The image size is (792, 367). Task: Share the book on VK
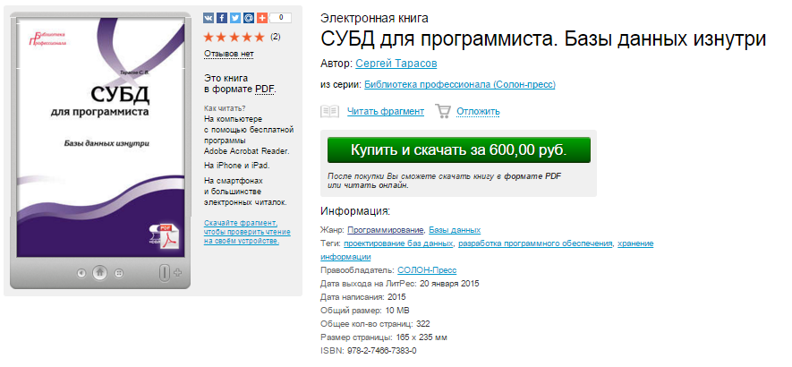209,18
